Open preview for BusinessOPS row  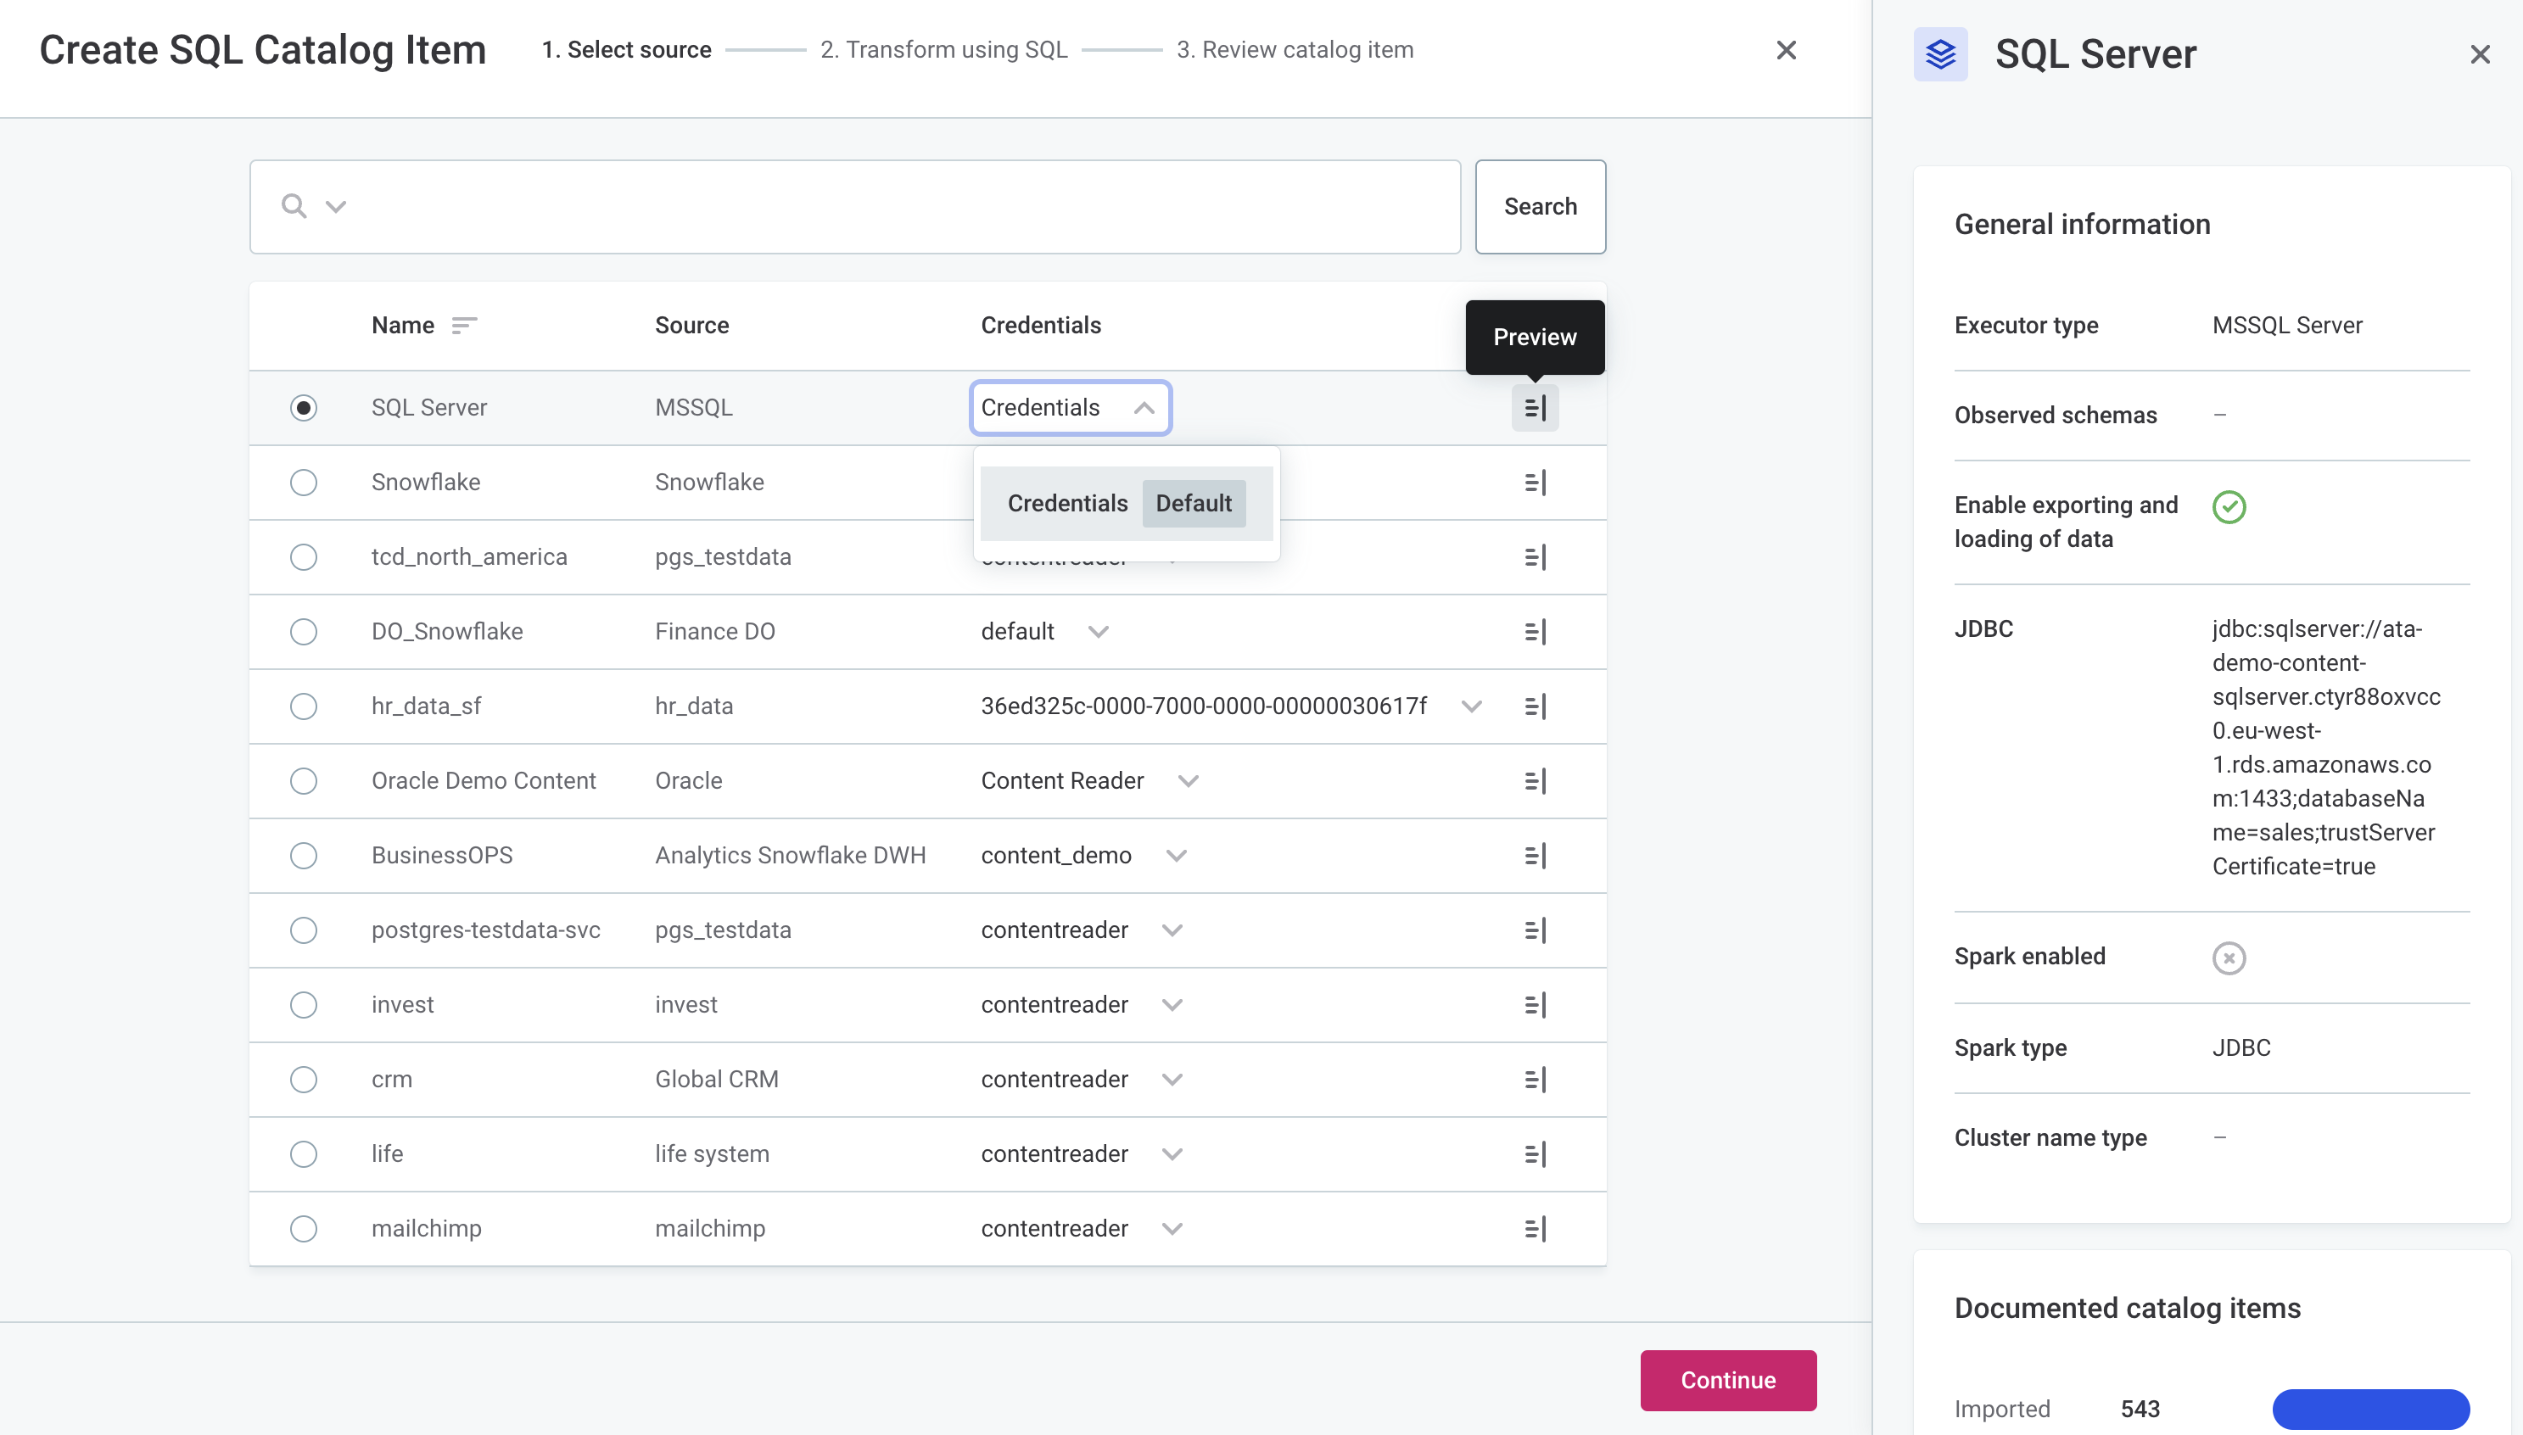1535,856
